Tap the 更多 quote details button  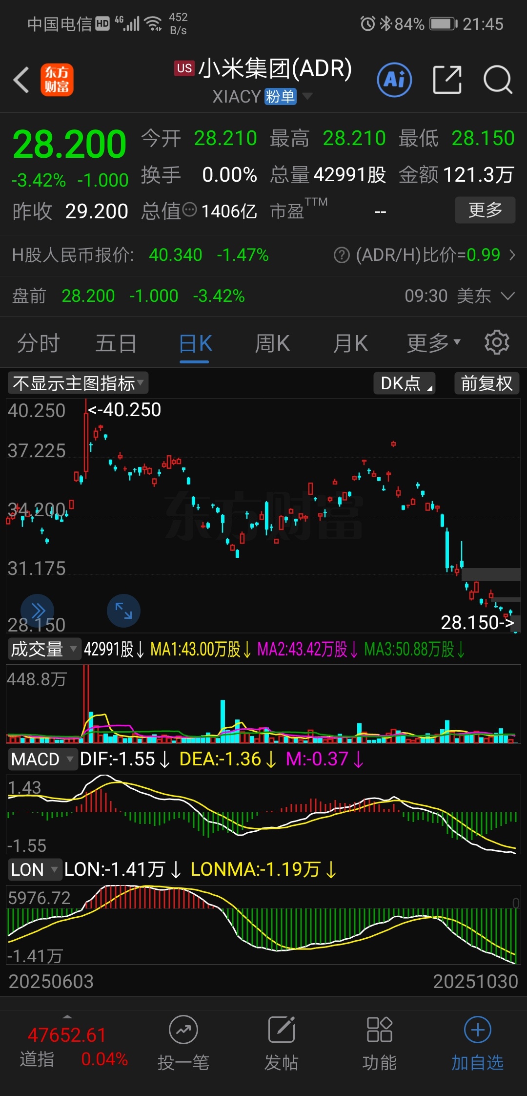point(485,210)
